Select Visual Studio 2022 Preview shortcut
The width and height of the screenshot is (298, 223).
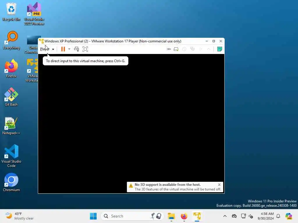[x=34, y=14]
